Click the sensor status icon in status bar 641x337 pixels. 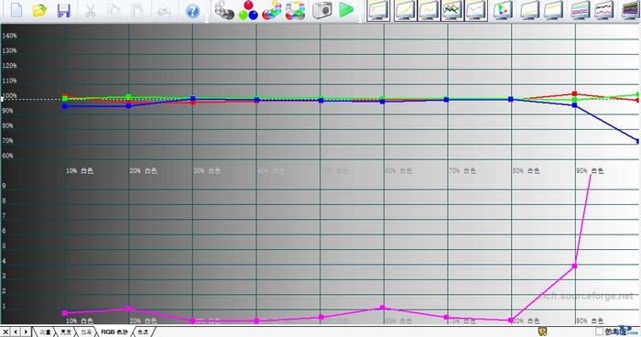point(542,332)
